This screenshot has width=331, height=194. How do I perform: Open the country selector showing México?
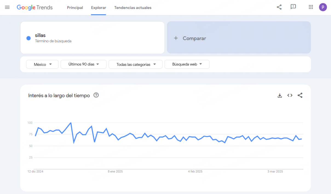coord(42,64)
